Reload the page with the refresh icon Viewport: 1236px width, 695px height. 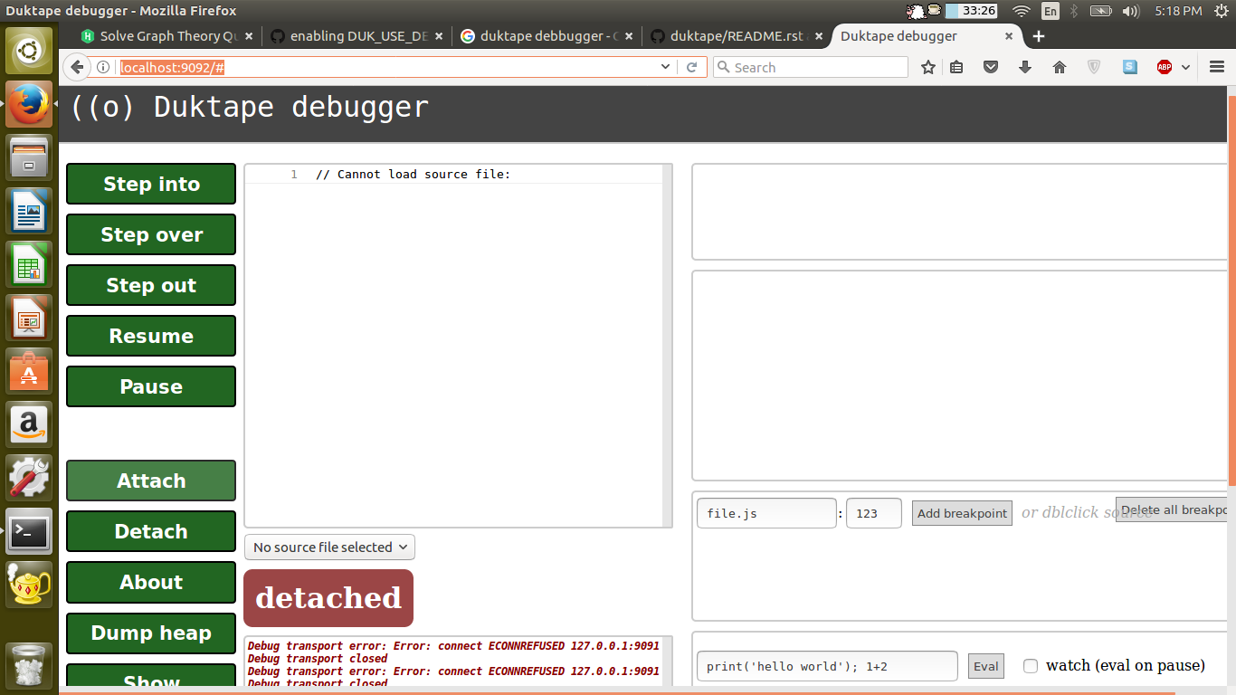coord(692,67)
